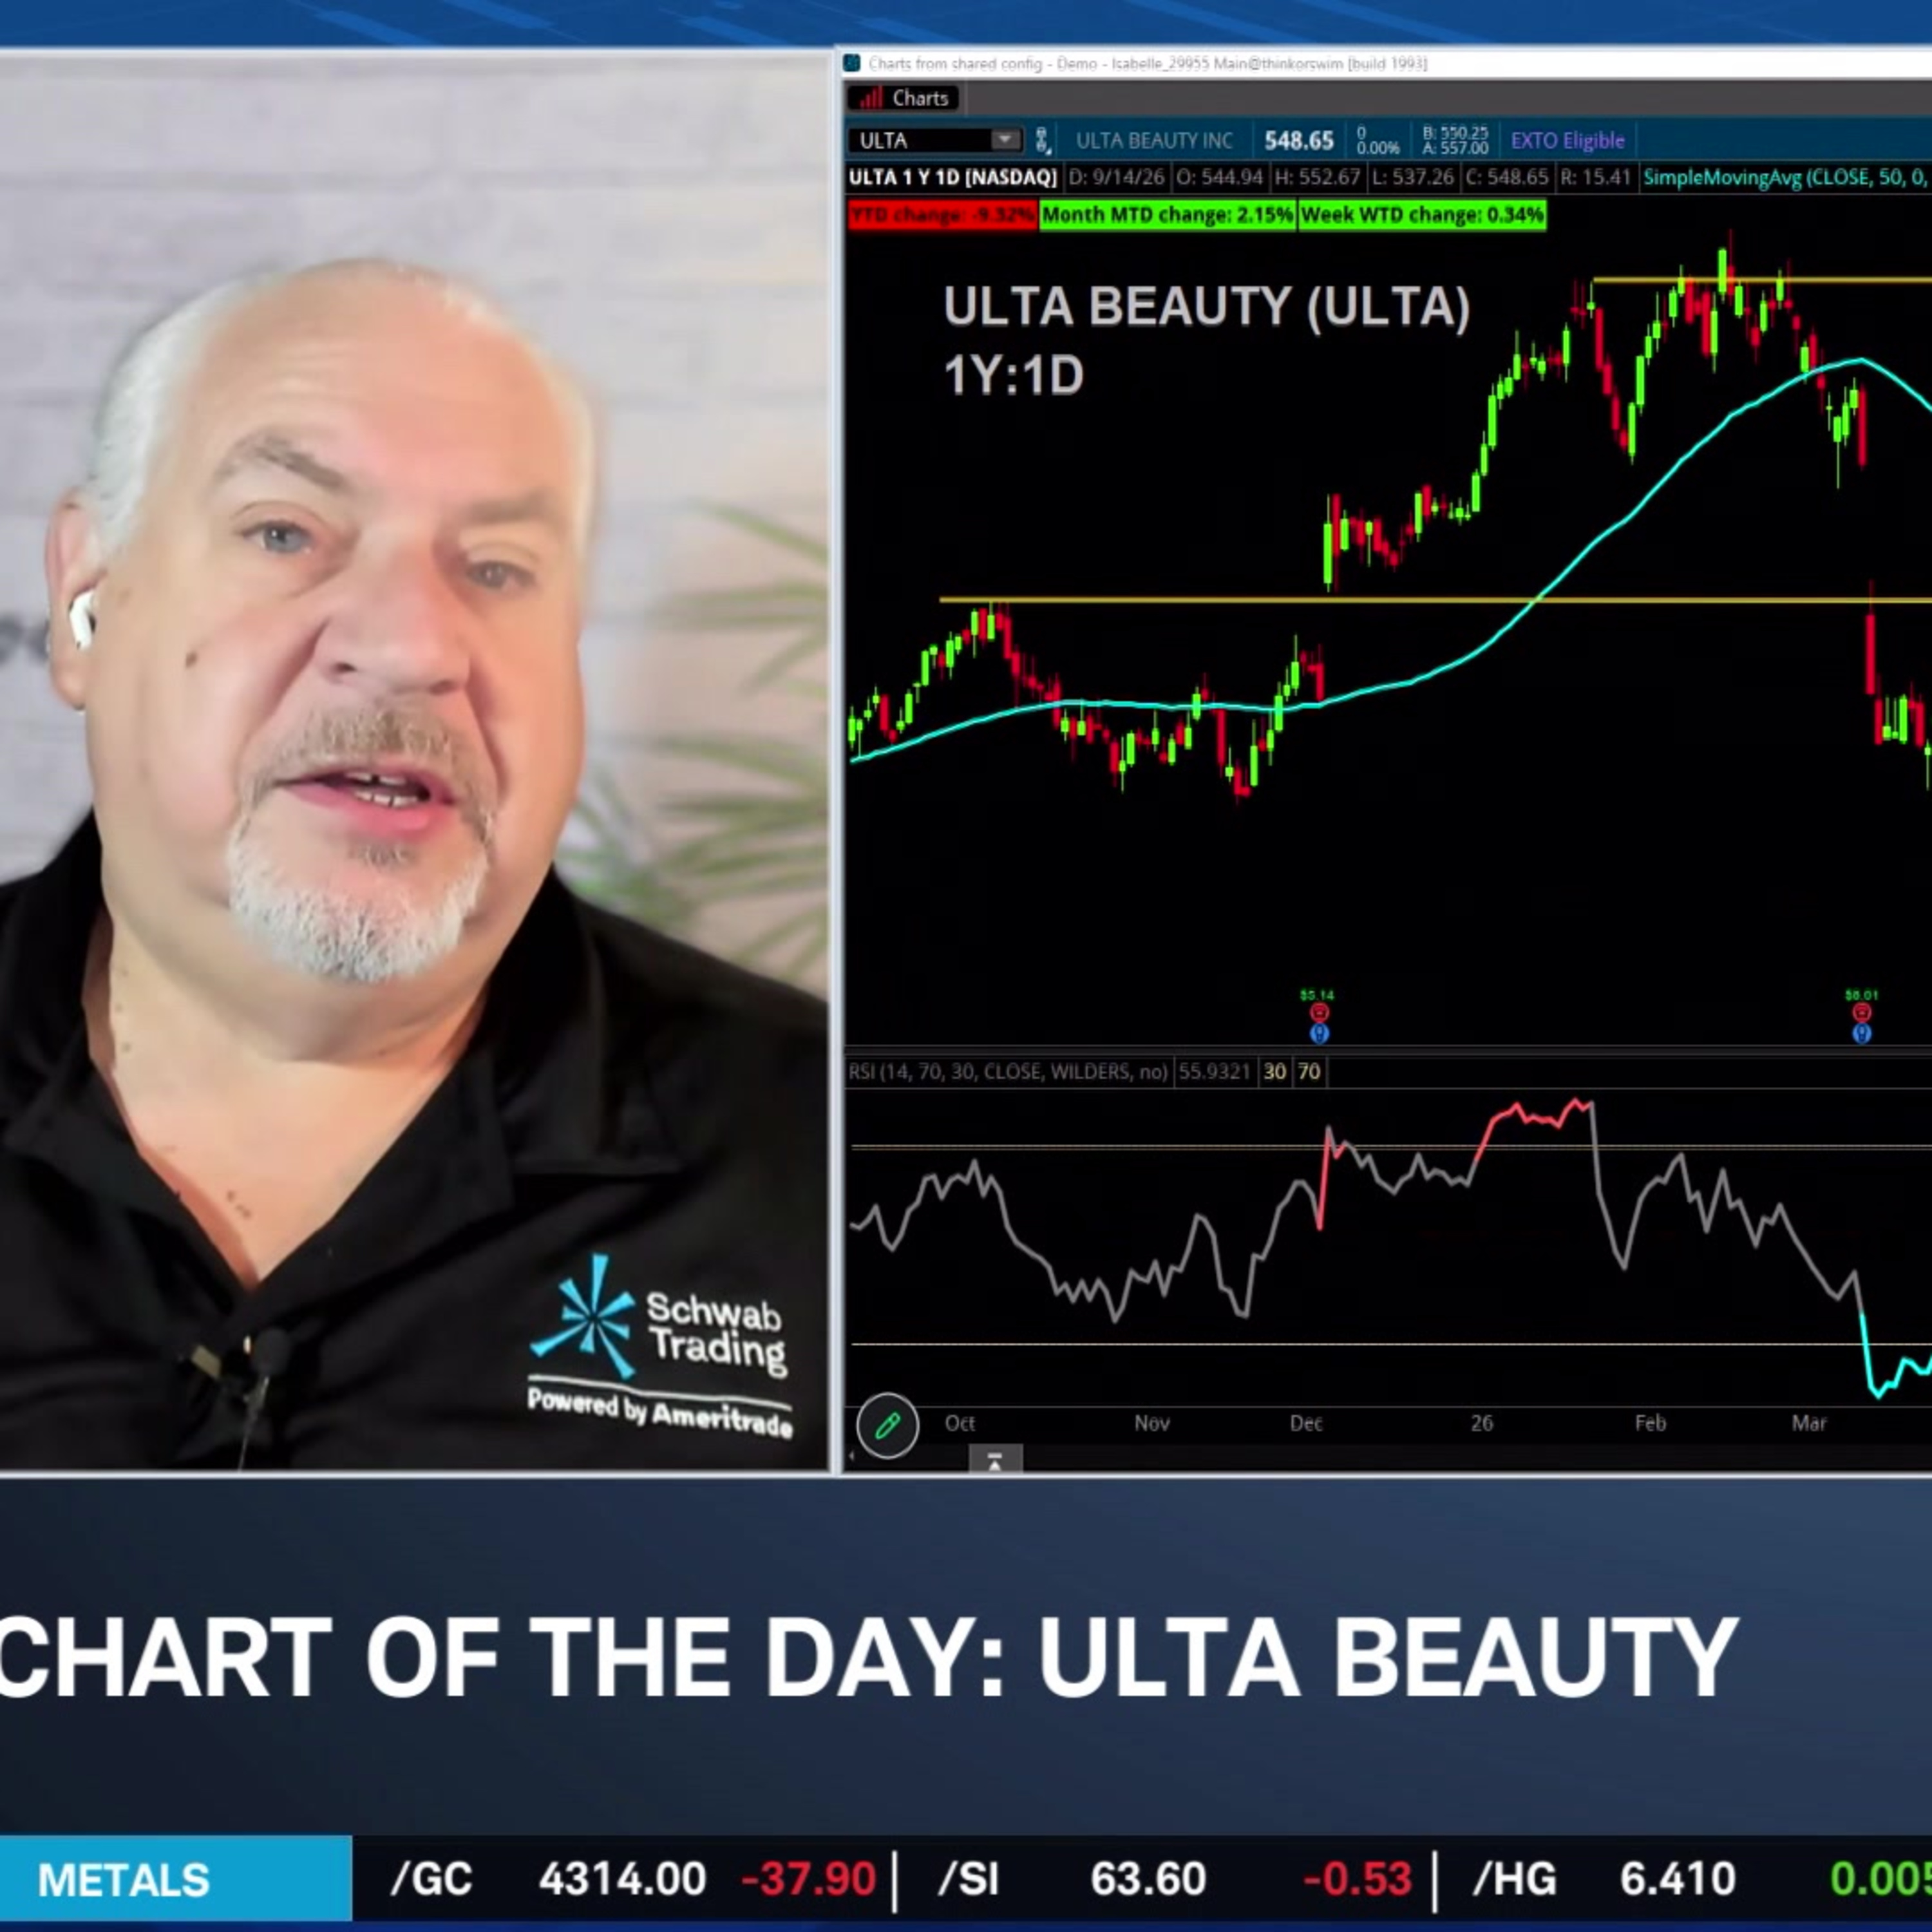Click the EXTO Eligible link

pyautogui.click(x=1567, y=141)
